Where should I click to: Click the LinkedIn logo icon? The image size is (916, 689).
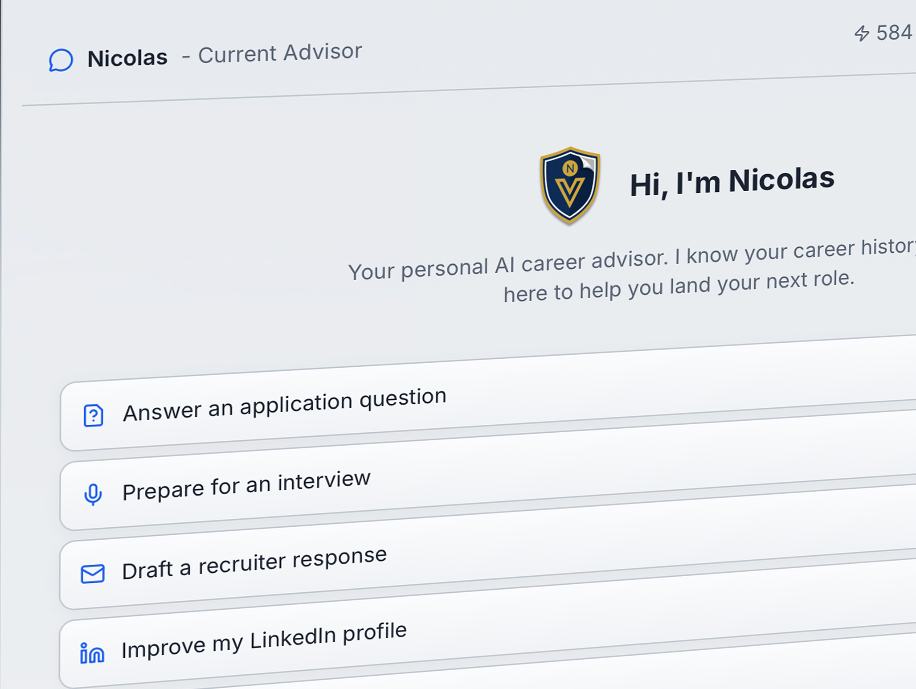[x=92, y=653]
